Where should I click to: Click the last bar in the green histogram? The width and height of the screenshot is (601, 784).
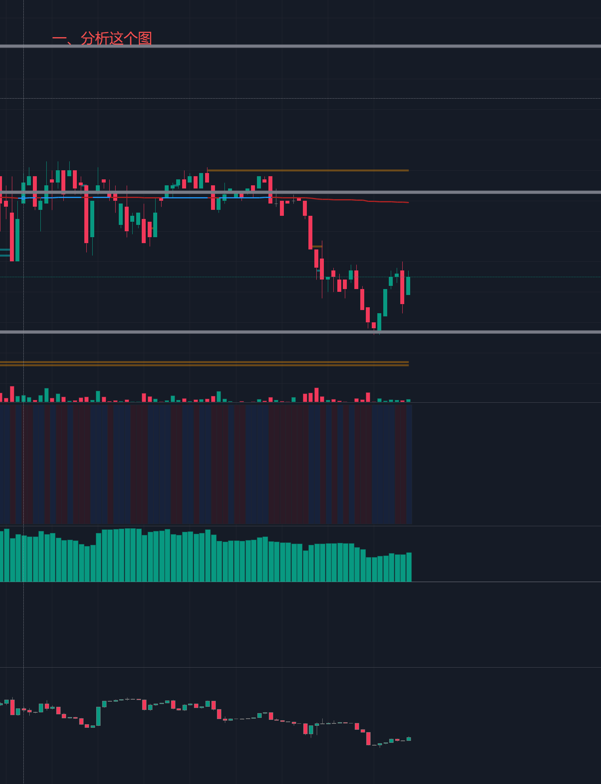[x=409, y=567]
